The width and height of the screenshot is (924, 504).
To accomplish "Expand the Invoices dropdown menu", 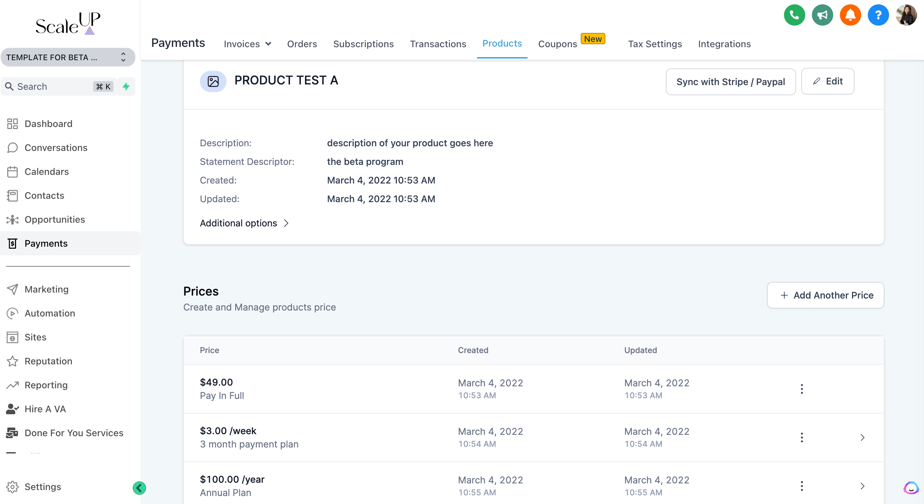I will tap(247, 44).
